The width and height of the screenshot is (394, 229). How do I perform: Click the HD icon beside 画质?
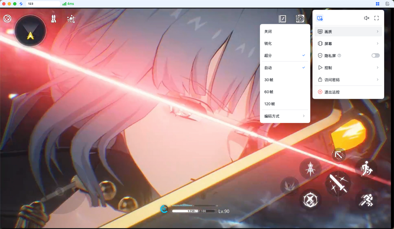point(320,31)
